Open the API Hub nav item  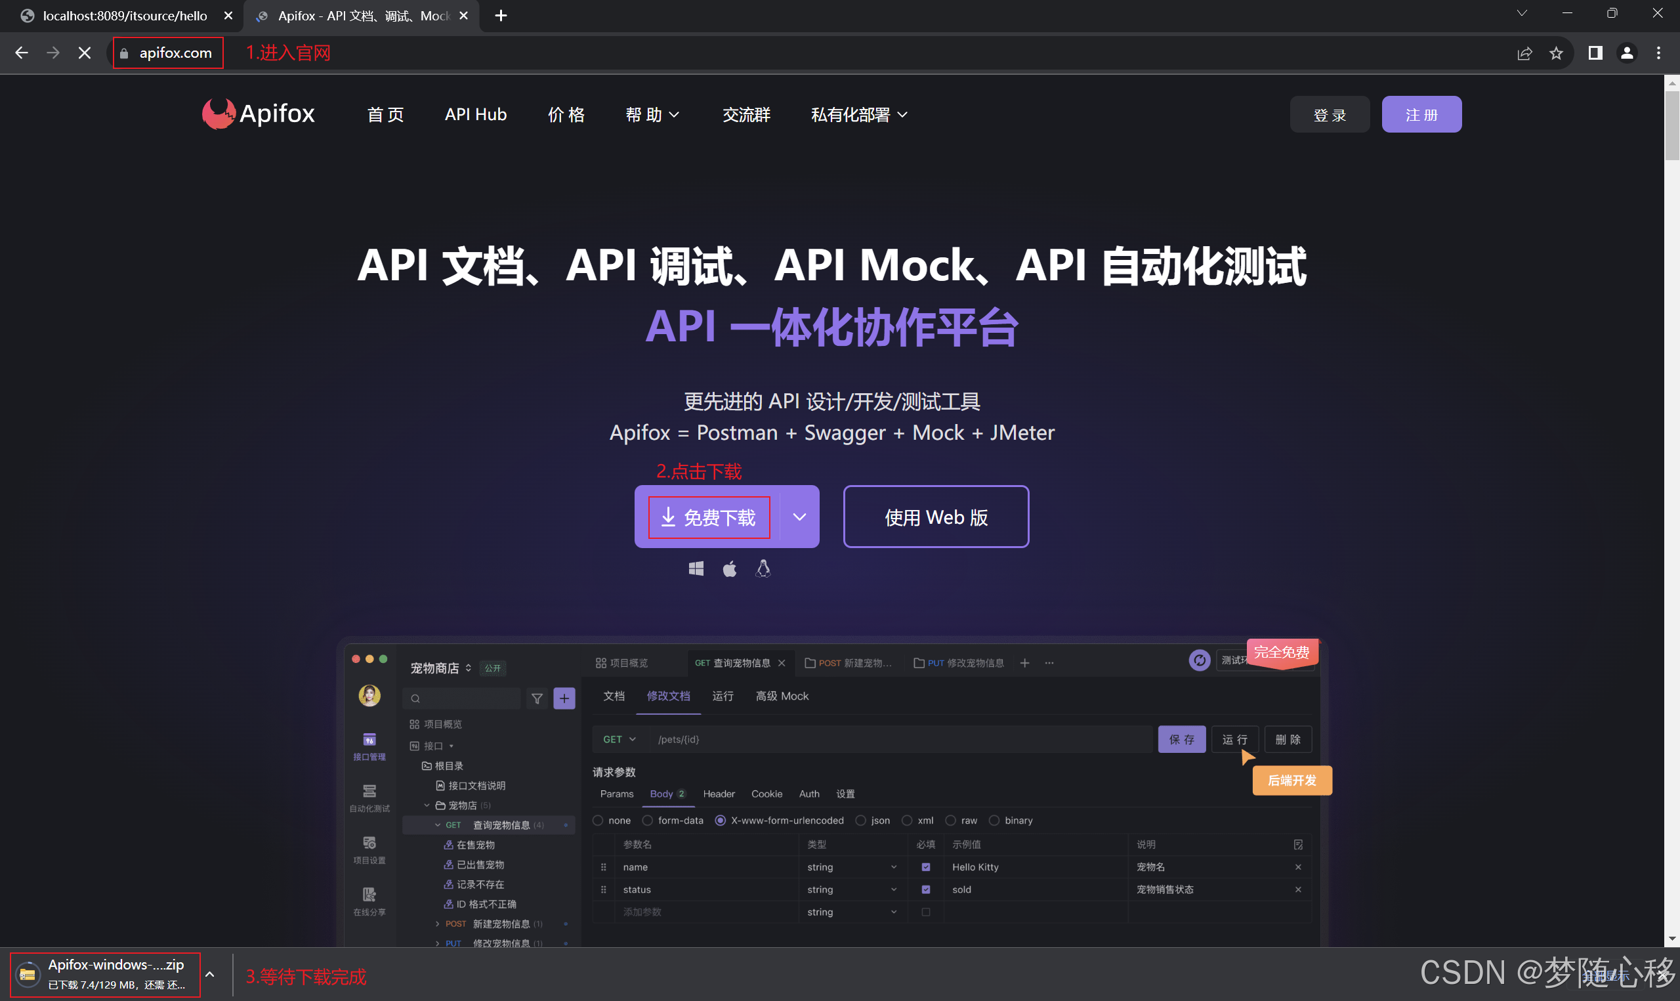pos(475,115)
